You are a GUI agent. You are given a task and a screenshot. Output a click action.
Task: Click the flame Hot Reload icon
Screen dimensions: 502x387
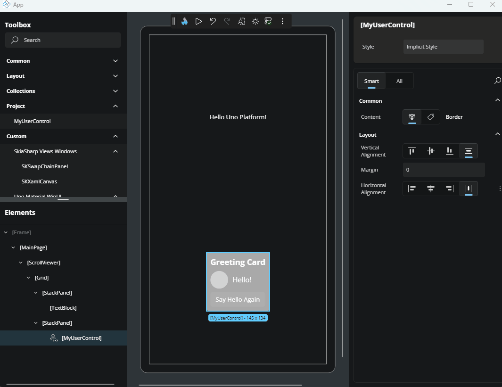click(x=184, y=21)
